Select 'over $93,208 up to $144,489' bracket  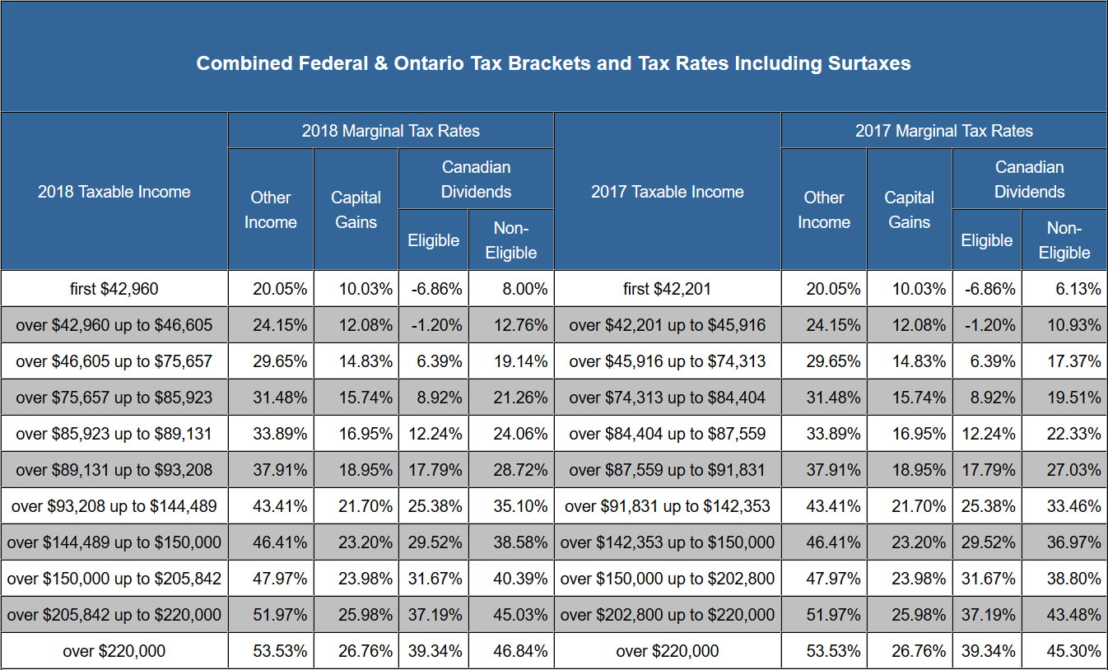click(x=114, y=505)
